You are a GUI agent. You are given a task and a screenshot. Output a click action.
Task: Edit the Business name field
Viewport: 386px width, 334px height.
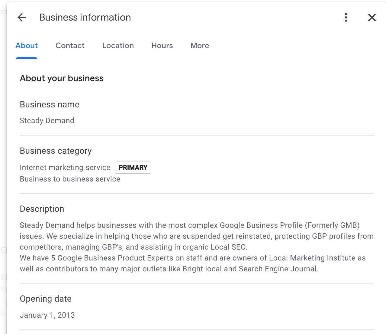tap(50, 105)
